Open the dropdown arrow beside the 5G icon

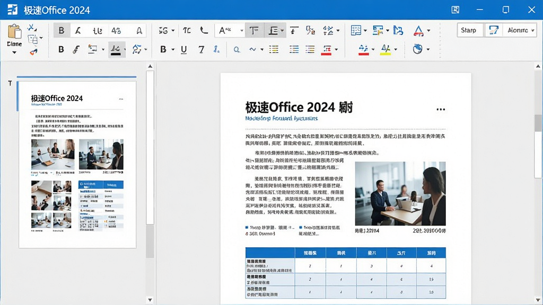173,31
